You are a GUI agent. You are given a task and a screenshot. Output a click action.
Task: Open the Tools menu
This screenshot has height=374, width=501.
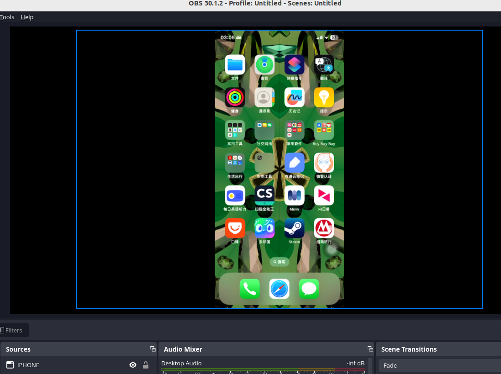click(x=7, y=17)
